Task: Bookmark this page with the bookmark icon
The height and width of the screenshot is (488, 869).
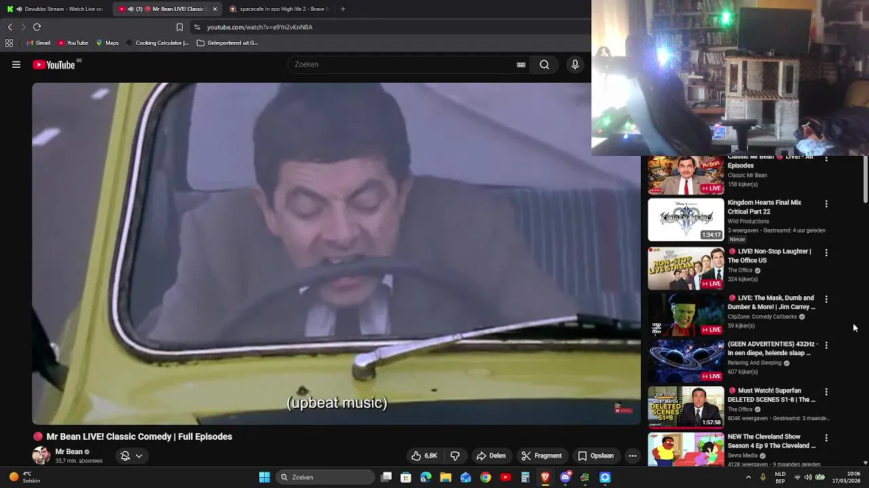Action: (179, 27)
